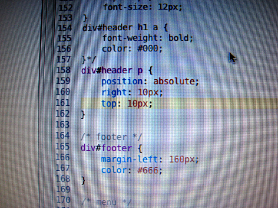Click line number 168 in gutter
The height and width of the screenshot is (208, 278).
63,179
